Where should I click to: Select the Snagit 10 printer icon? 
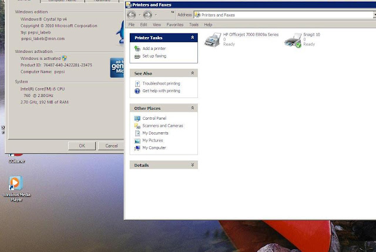click(293, 41)
